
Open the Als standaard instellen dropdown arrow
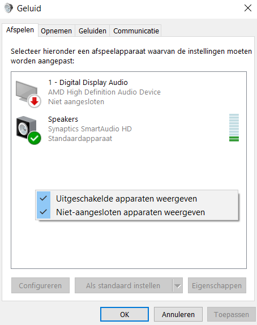click(x=178, y=285)
